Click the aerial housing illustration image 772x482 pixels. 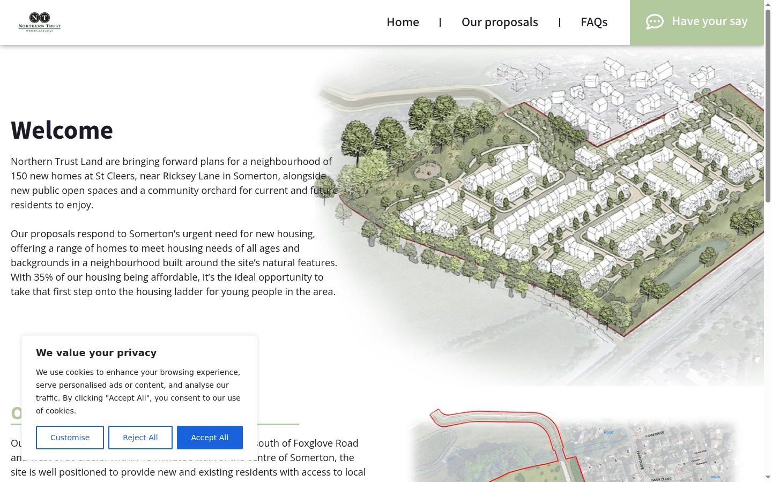[538, 215]
